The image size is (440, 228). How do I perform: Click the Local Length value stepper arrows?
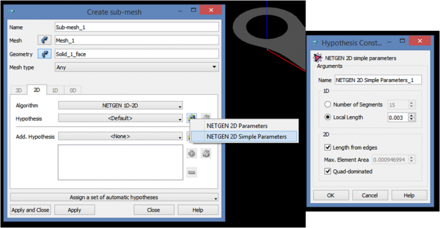(x=411, y=118)
